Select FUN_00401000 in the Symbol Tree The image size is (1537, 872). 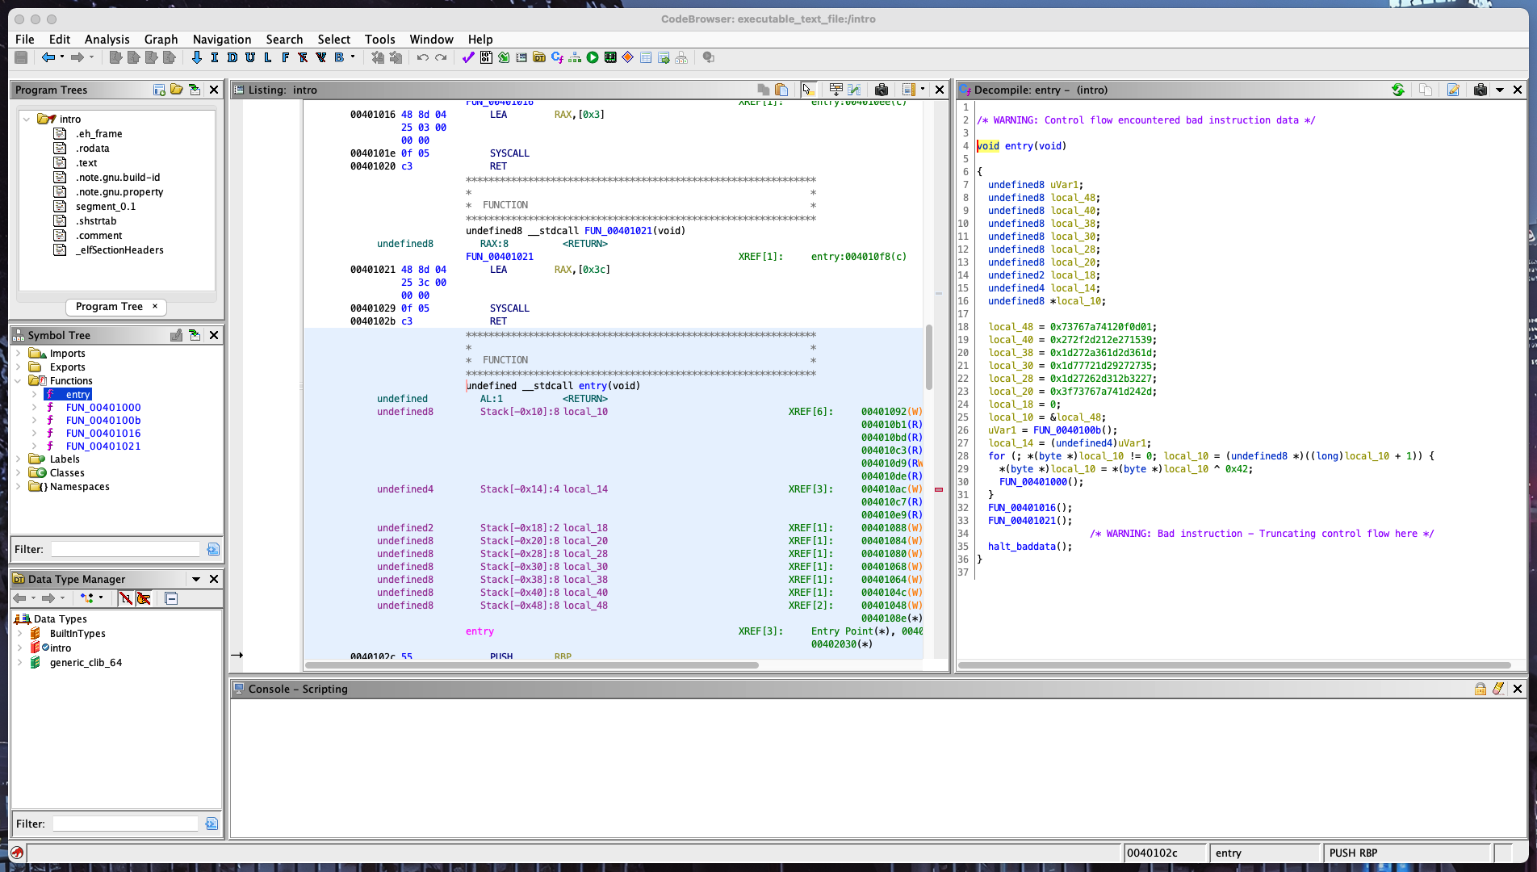tap(103, 407)
